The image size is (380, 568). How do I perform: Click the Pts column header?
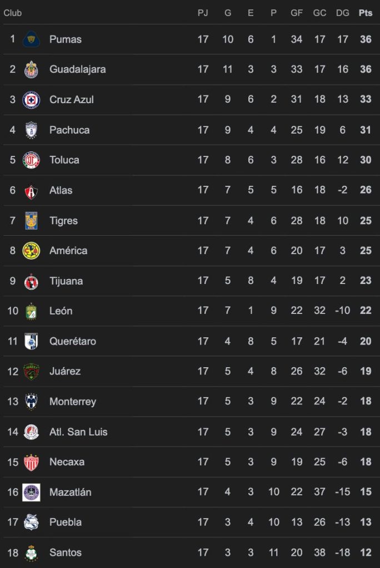(x=365, y=13)
